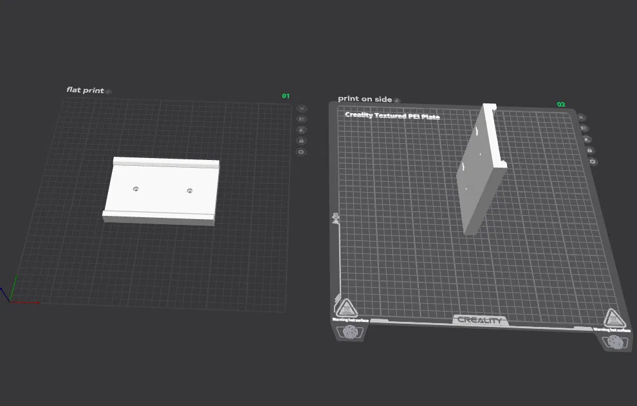Toggle the lock icon for plate 01
637x406 pixels.
301,141
